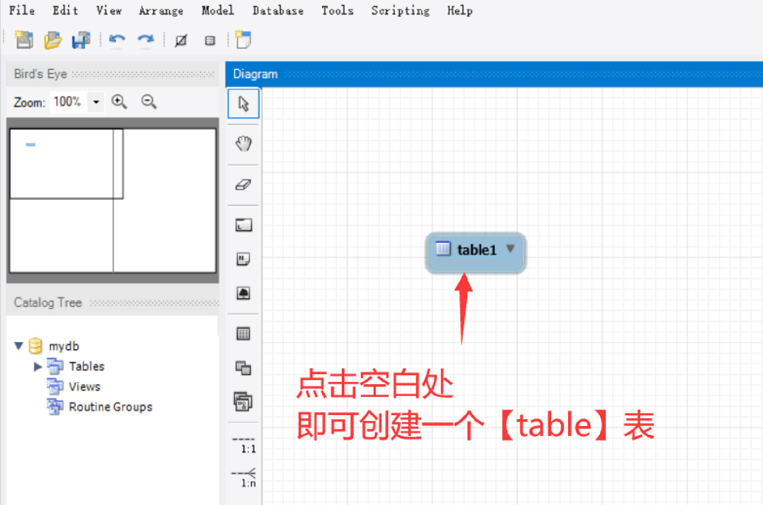Save the current model
Image resolution: width=763 pixels, height=505 pixels.
[x=81, y=40]
